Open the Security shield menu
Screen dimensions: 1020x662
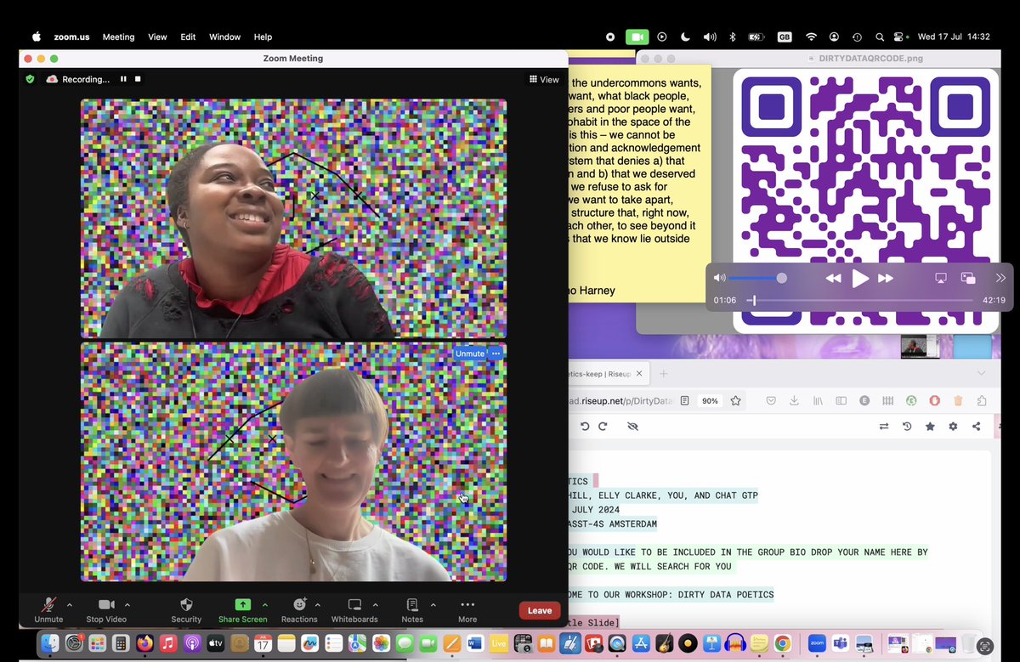tap(186, 610)
